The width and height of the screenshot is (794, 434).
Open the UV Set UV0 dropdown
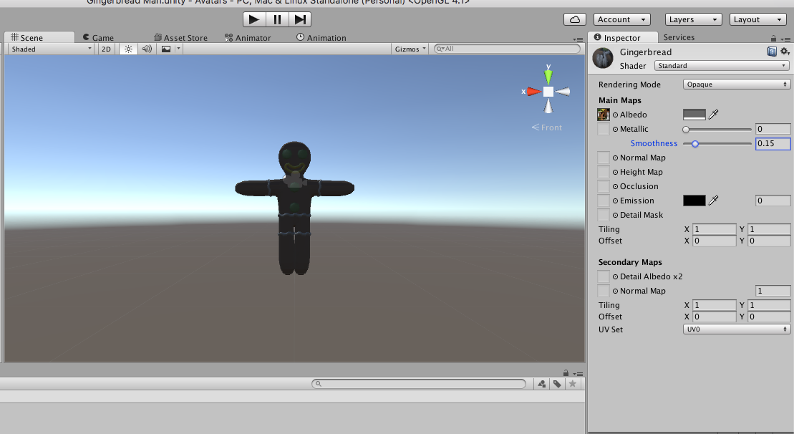736,329
